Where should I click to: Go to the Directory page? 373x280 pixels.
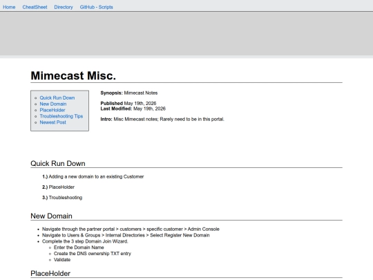[64, 7]
